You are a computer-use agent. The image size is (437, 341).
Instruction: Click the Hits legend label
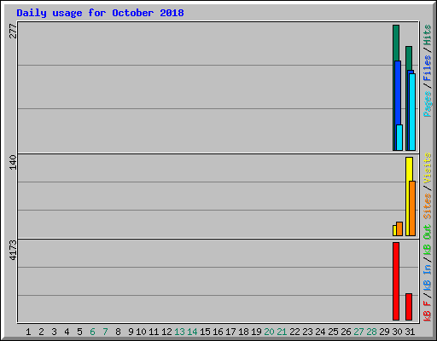(428, 35)
